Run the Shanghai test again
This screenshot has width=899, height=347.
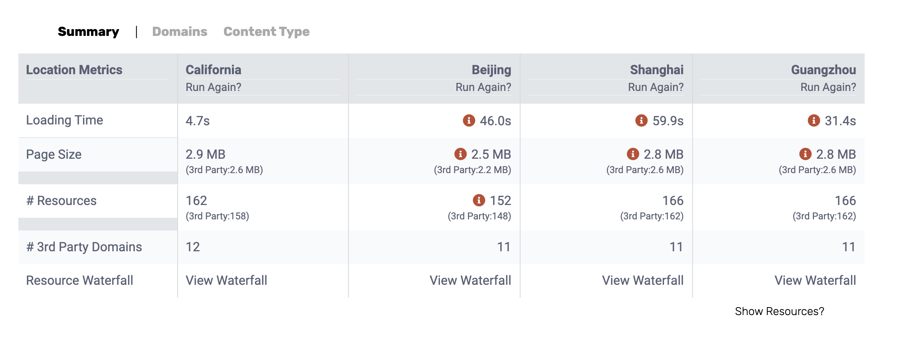tap(656, 87)
